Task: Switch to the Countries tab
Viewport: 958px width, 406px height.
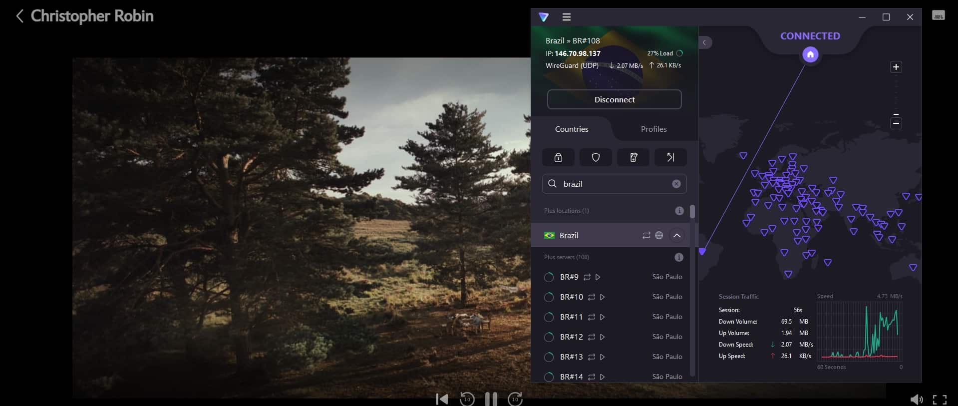Action: (x=572, y=129)
